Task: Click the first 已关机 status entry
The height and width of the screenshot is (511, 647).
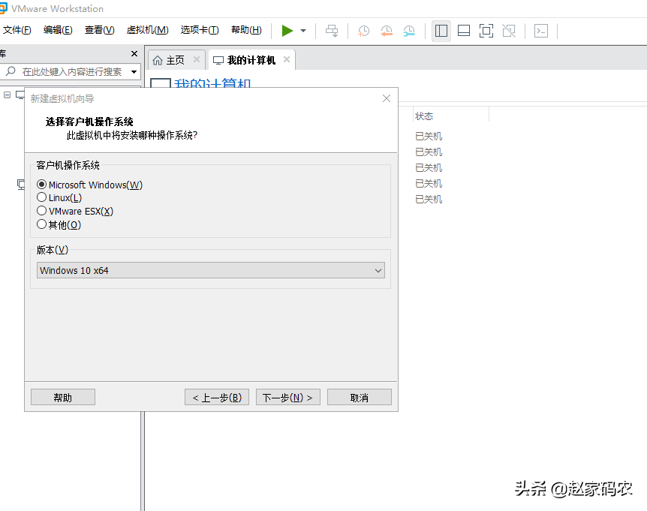Action: 429,136
